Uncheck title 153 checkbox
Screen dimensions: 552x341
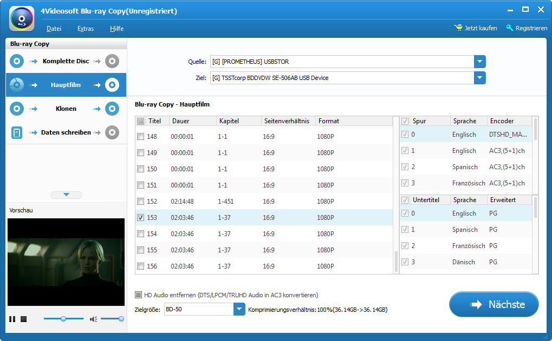(141, 218)
